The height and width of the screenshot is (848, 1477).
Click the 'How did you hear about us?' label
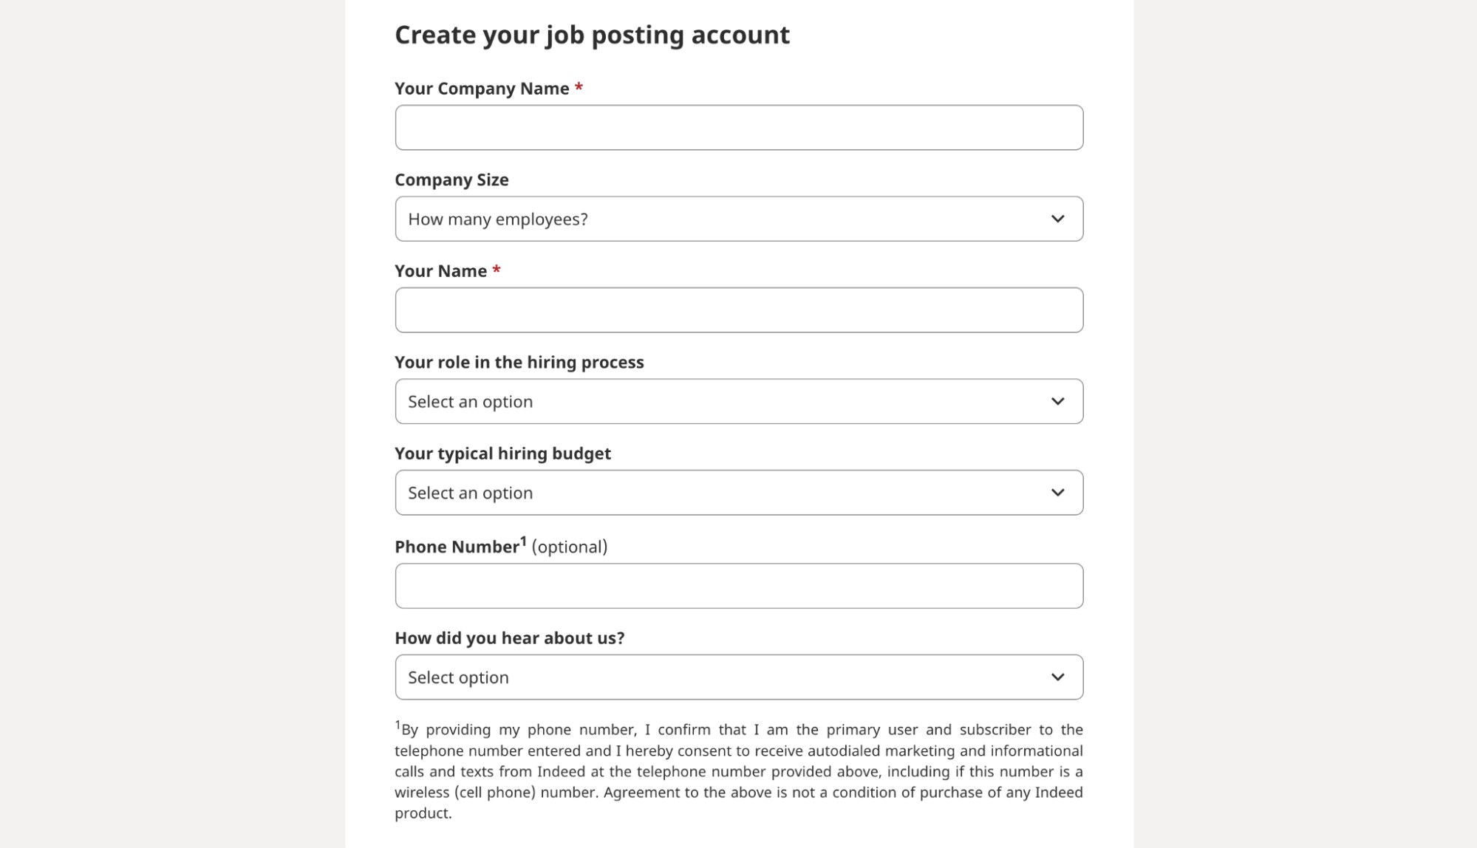[509, 638]
